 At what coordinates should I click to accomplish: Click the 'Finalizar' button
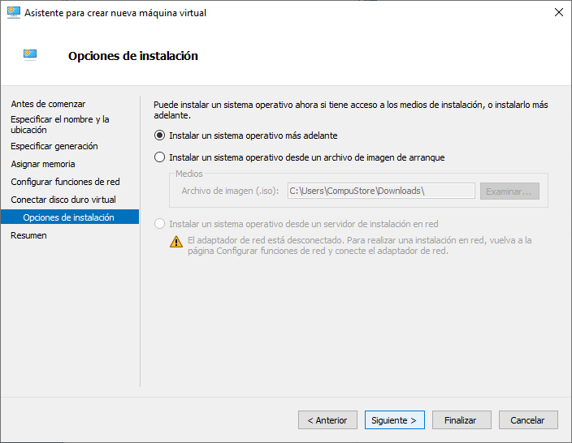pos(461,420)
